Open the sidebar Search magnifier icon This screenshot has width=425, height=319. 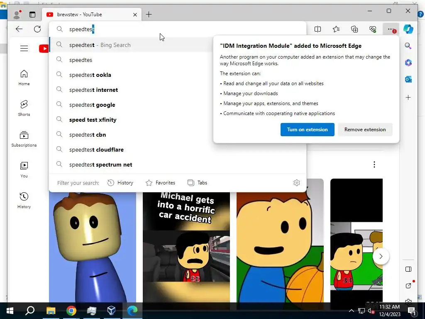click(x=408, y=46)
